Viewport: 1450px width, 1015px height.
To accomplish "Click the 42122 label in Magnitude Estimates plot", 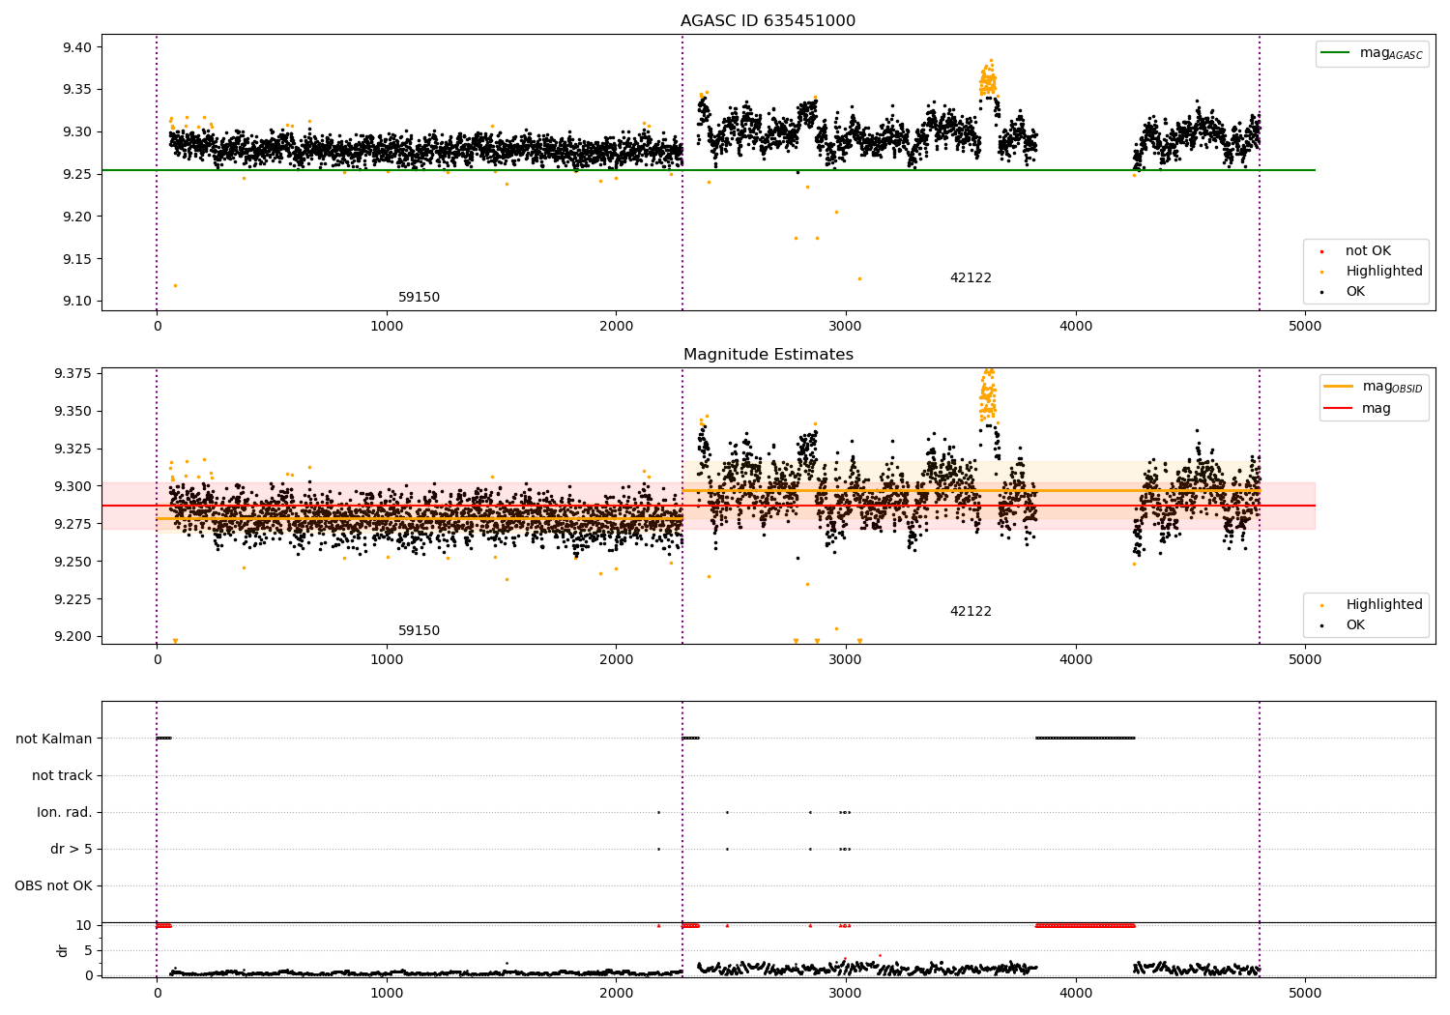I will [x=971, y=612].
